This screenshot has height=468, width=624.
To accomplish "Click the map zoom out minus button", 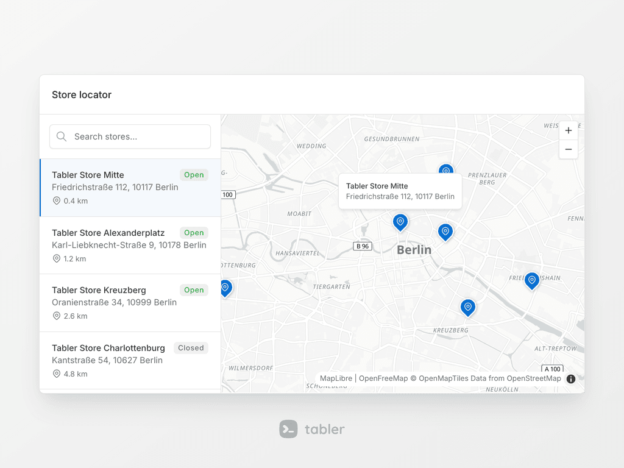I will coord(569,149).
